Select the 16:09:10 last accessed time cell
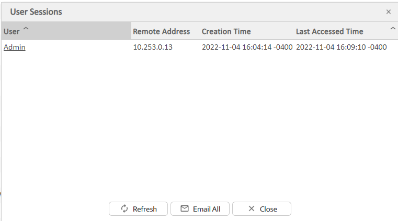398x221 pixels. 341,47
